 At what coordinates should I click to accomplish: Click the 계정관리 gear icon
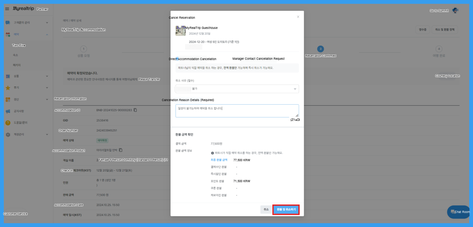[8, 134]
